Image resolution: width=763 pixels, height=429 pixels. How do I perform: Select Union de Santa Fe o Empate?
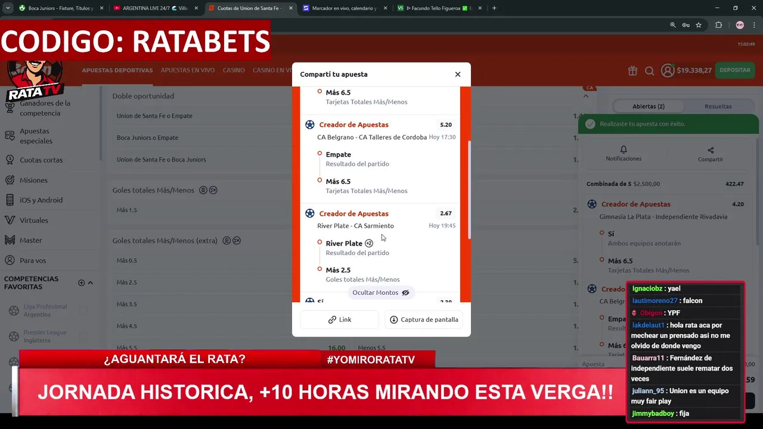(154, 116)
